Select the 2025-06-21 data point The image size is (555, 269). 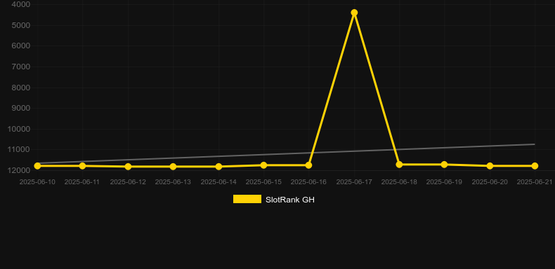coord(535,166)
